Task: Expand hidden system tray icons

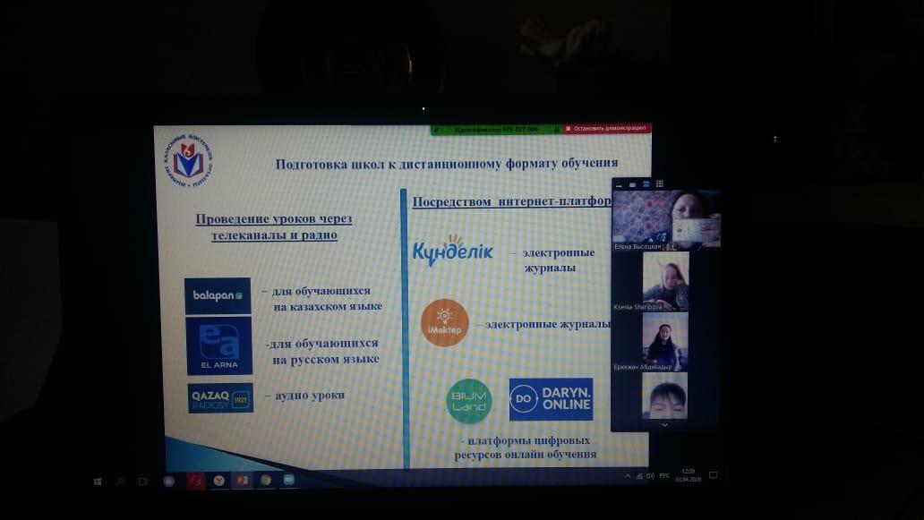Action: tap(628, 476)
